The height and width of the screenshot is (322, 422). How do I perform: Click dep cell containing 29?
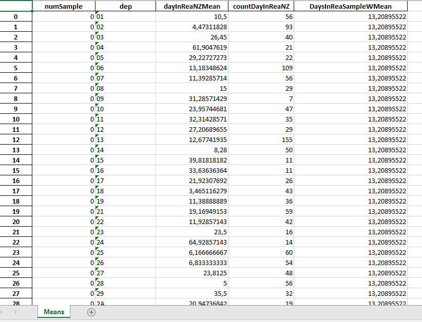click(x=125, y=293)
